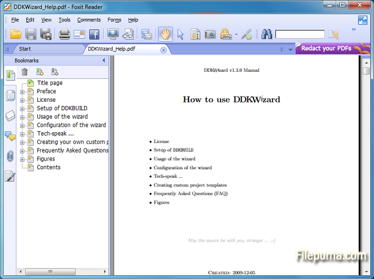Open the Tools menu
The height and width of the screenshot is (279, 374).
[65, 20]
